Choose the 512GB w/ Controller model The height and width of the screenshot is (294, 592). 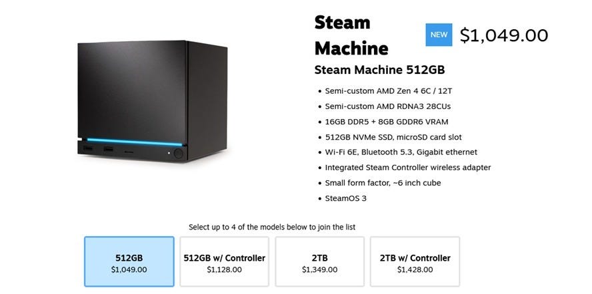(x=224, y=261)
